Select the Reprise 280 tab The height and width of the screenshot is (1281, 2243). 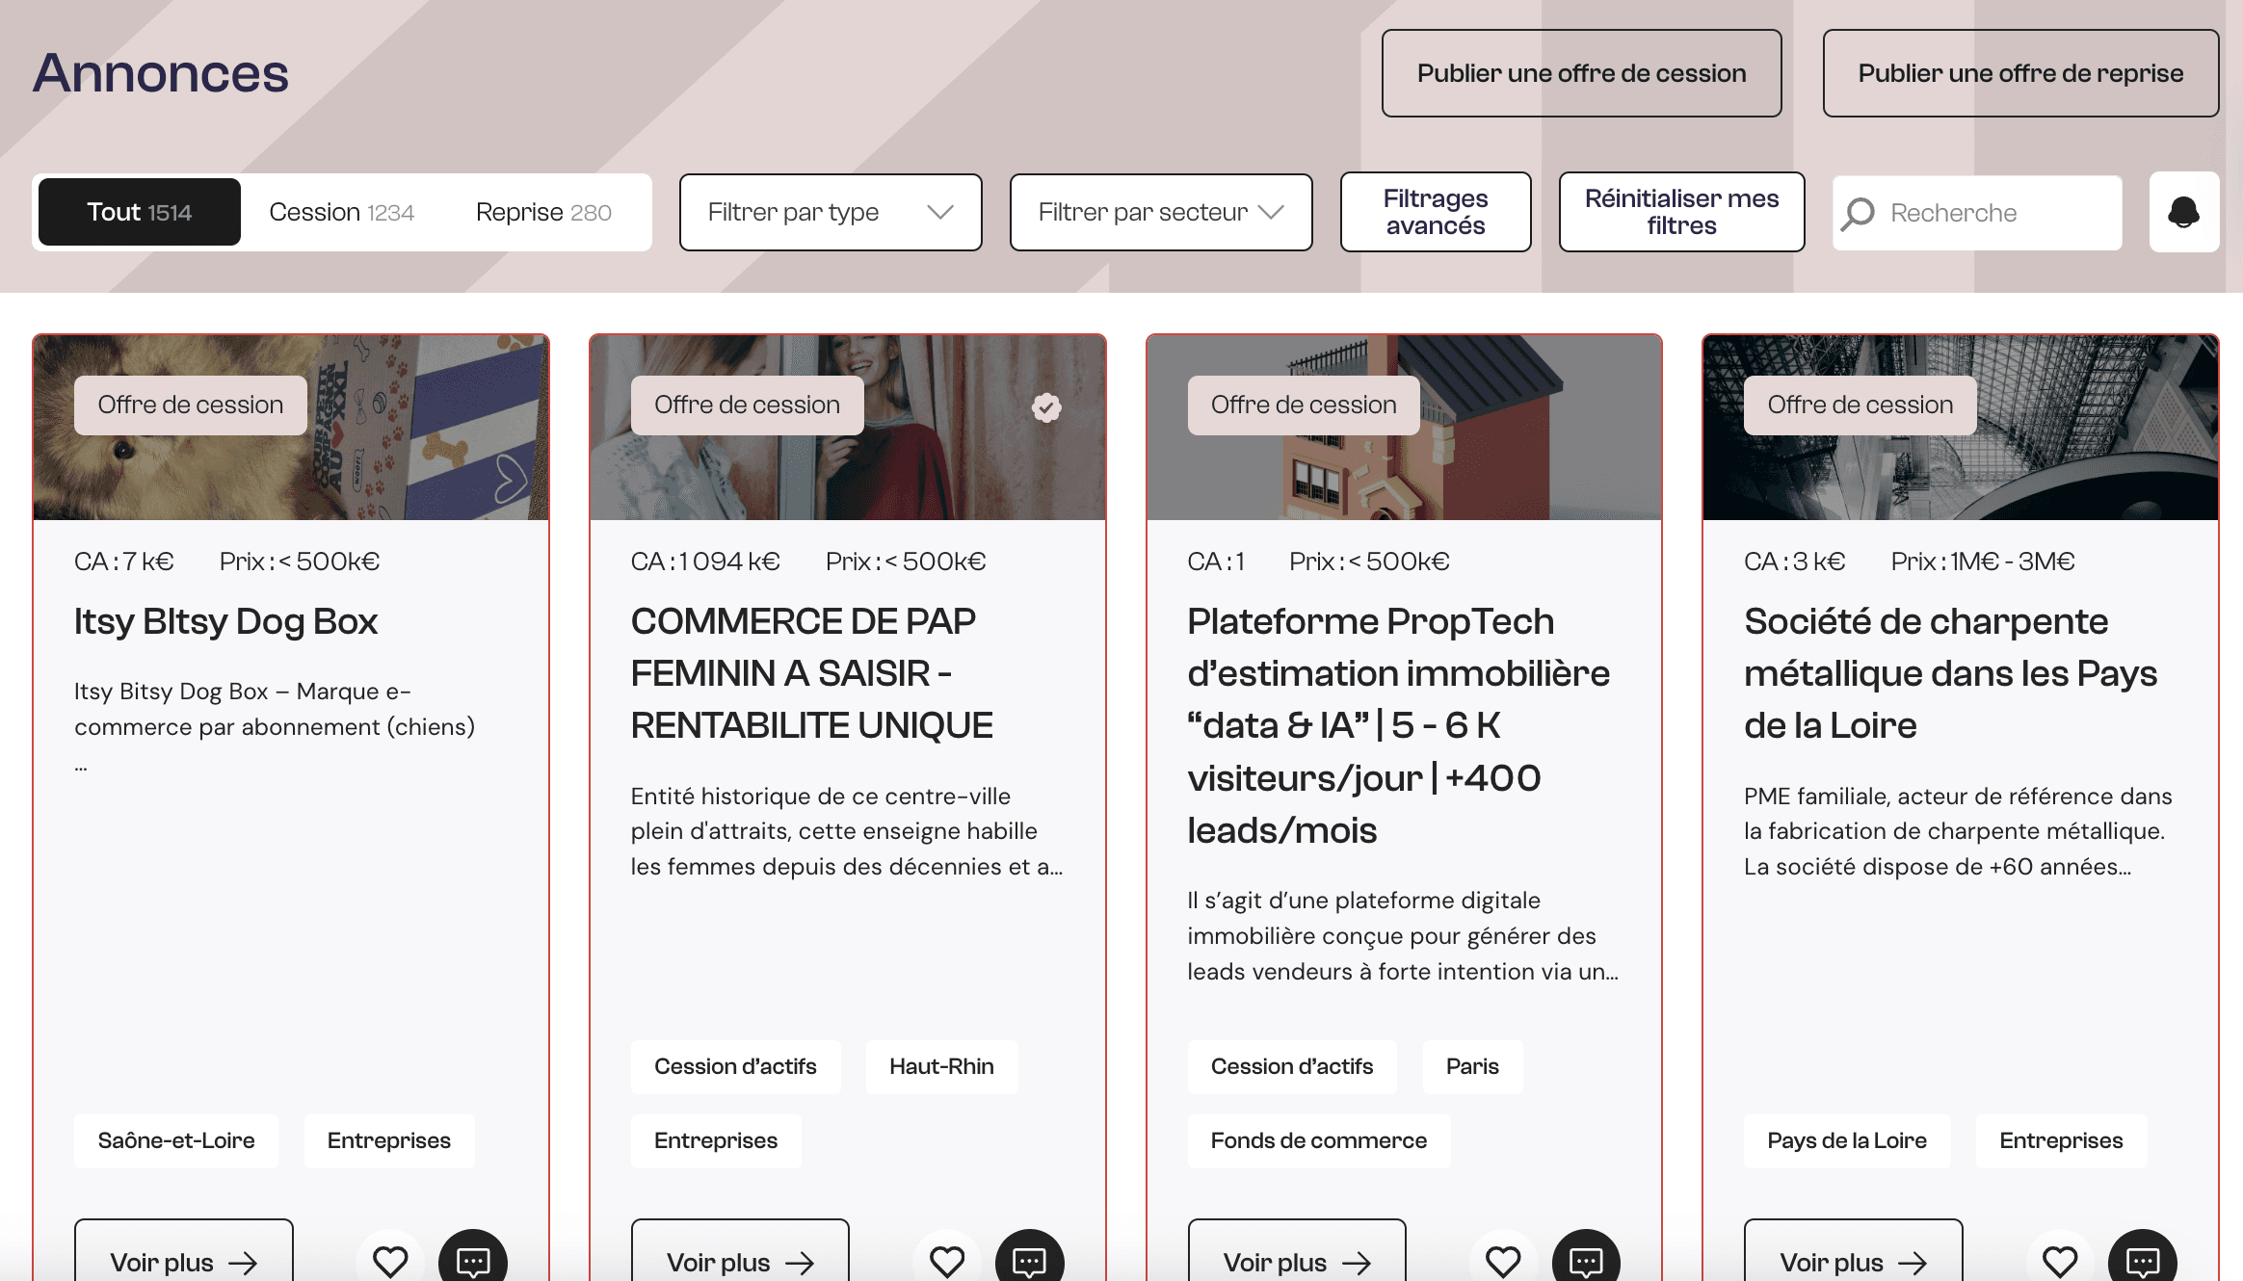click(x=543, y=212)
